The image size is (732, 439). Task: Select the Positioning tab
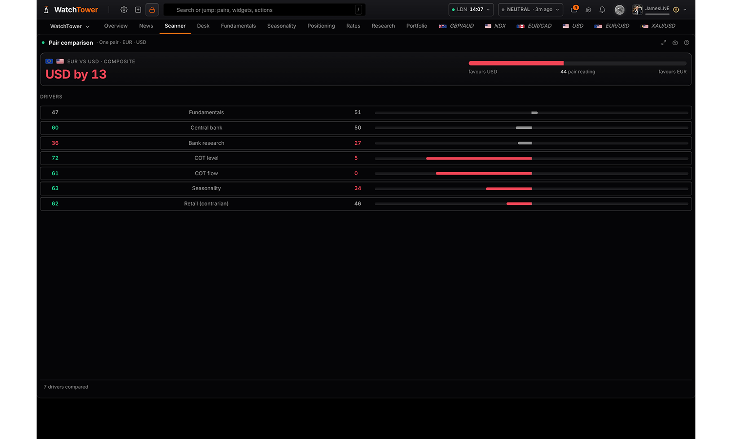(x=321, y=26)
